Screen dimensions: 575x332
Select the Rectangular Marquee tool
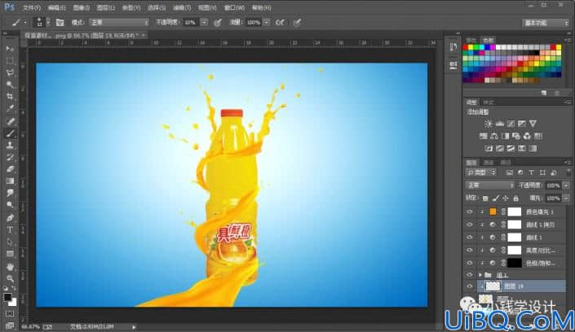click(10, 60)
